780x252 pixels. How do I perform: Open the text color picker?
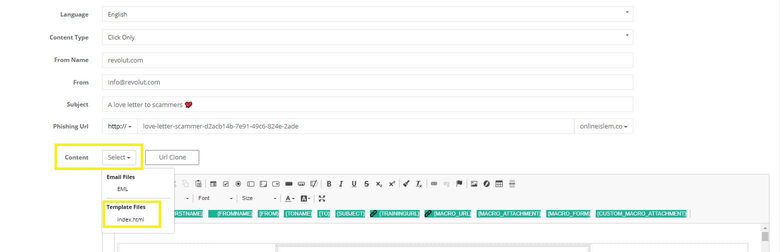pos(289,198)
